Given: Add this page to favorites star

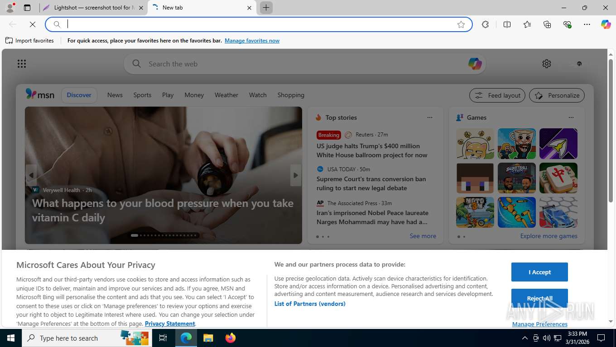Looking at the screenshot, I should 461,24.
